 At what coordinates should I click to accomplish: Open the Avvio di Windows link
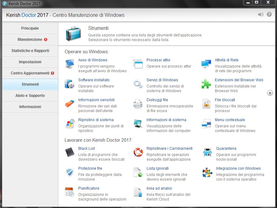tap(93, 60)
